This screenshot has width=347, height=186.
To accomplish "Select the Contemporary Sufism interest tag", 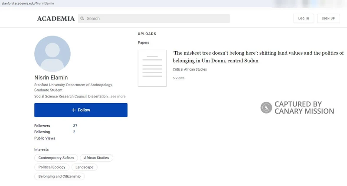I will 56,158.
